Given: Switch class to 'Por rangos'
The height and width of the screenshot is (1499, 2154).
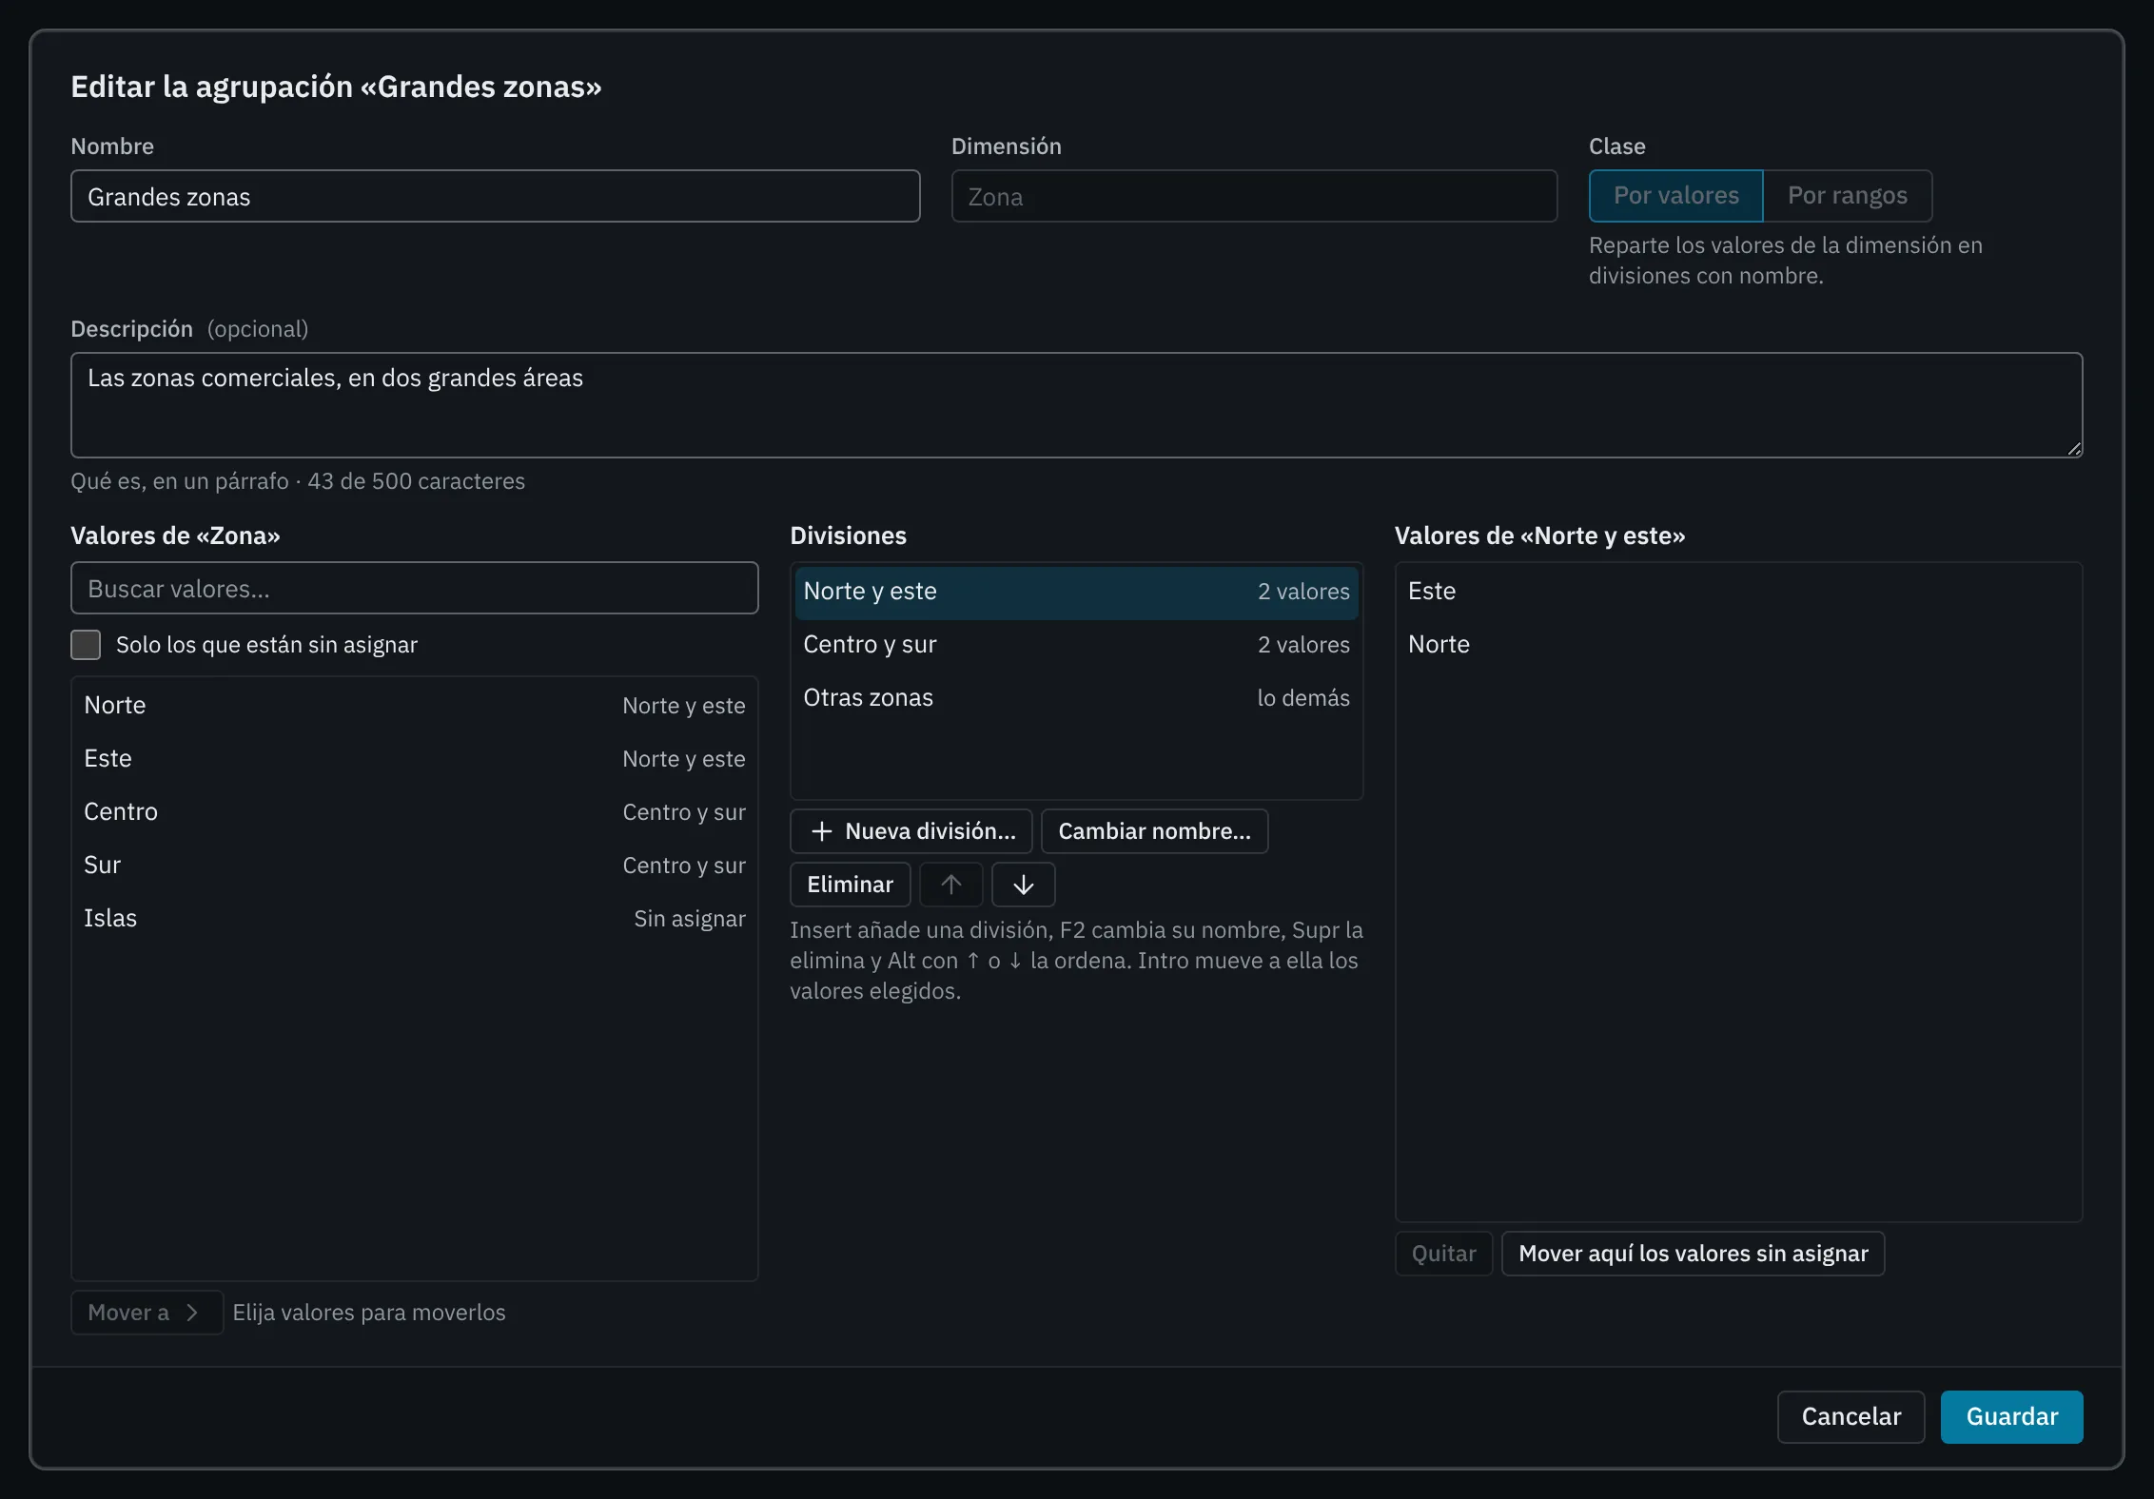Looking at the screenshot, I should click(x=1847, y=196).
